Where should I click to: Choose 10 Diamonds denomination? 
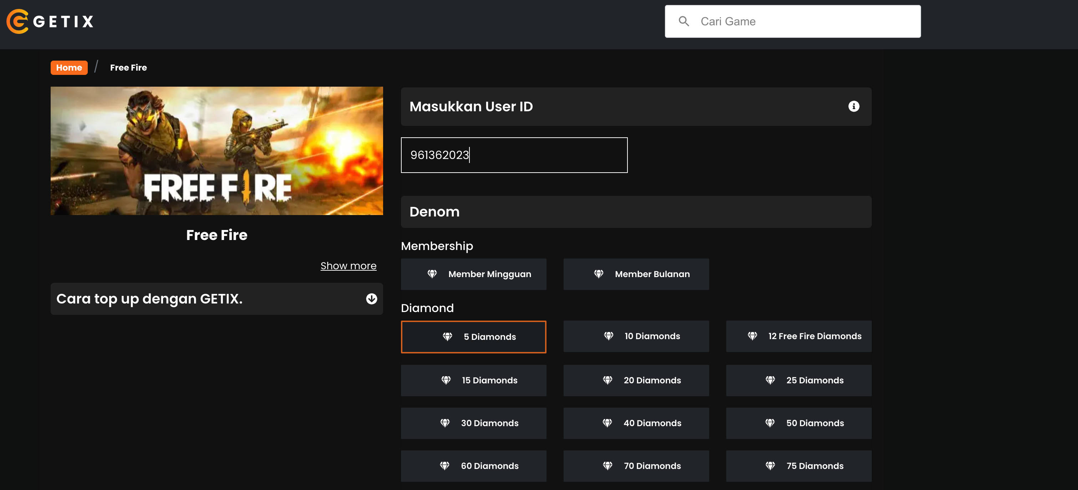tap(636, 336)
